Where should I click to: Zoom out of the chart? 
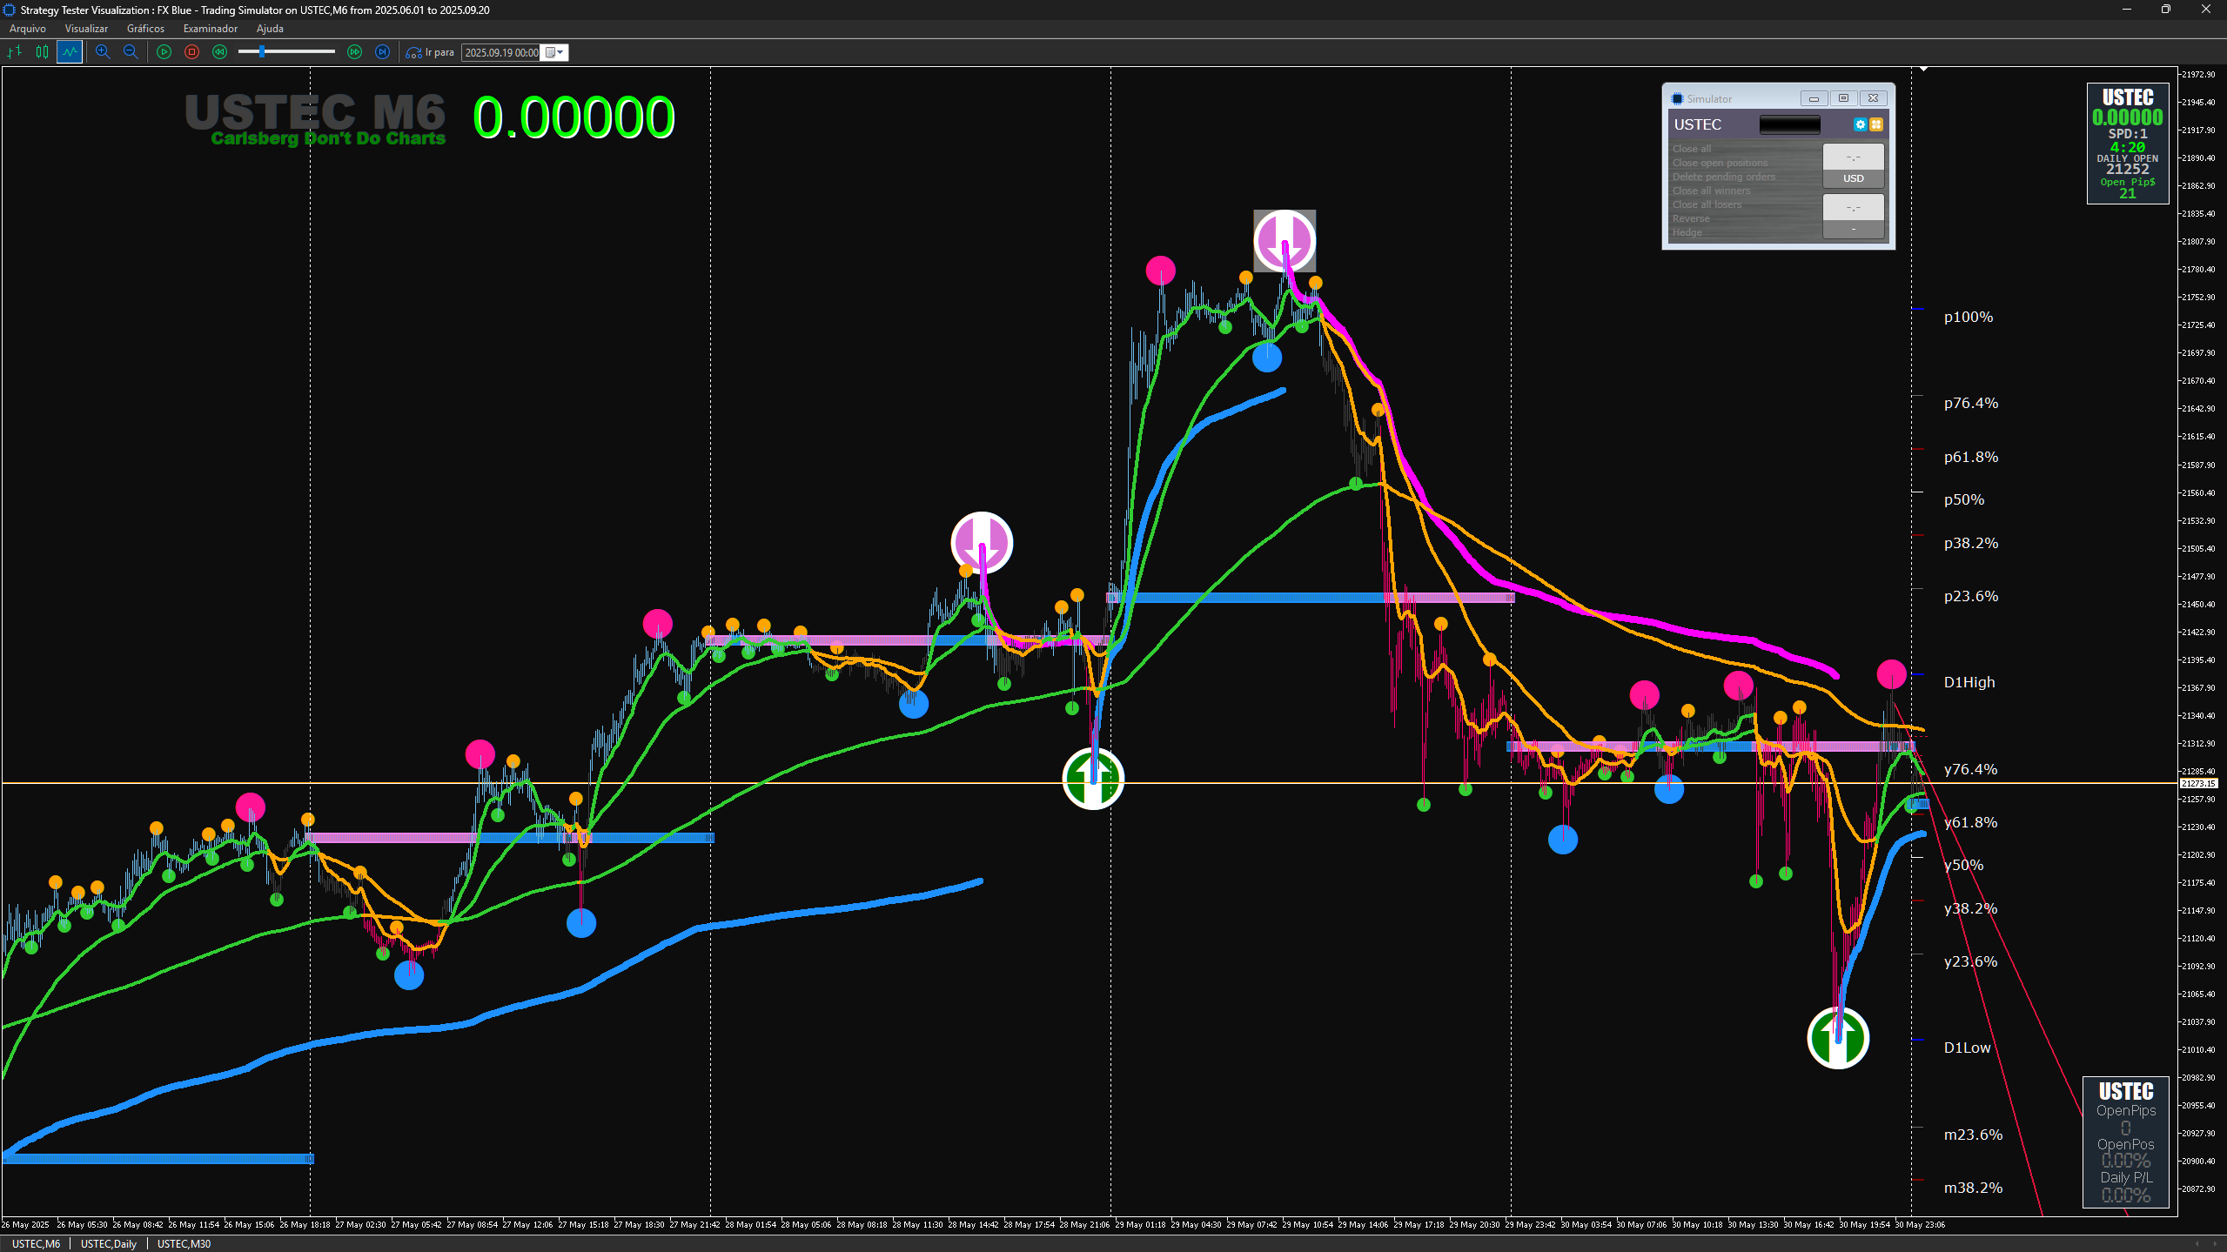(x=131, y=52)
